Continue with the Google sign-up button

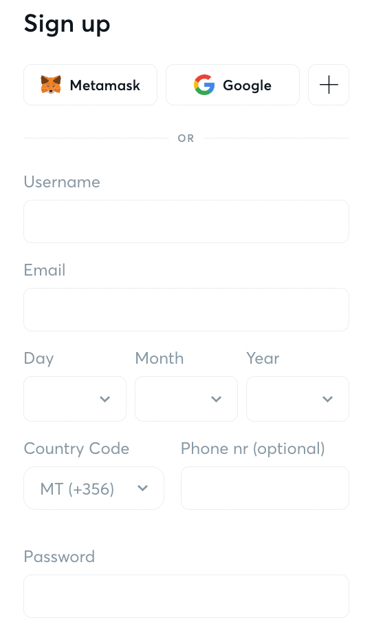point(233,85)
